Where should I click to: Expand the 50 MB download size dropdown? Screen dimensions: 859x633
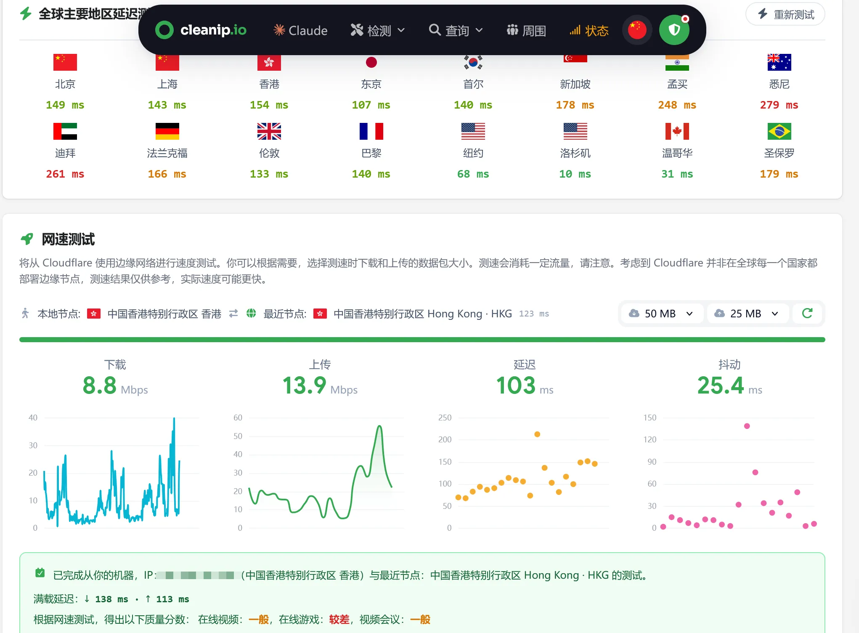point(662,314)
